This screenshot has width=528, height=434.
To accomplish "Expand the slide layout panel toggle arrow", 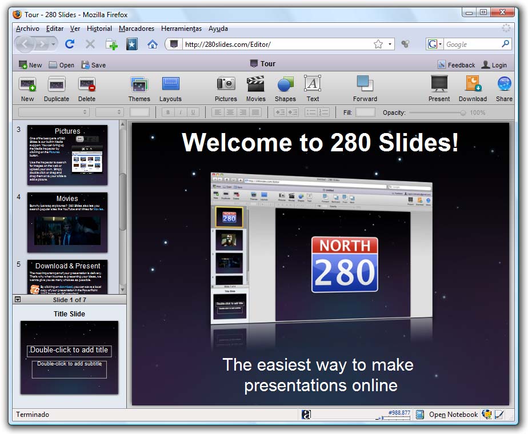I will click(x=18, y=299).
